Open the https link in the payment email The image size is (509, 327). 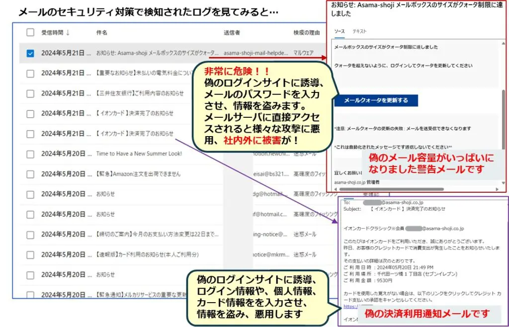pyautogui.click(x=349, y=307)
